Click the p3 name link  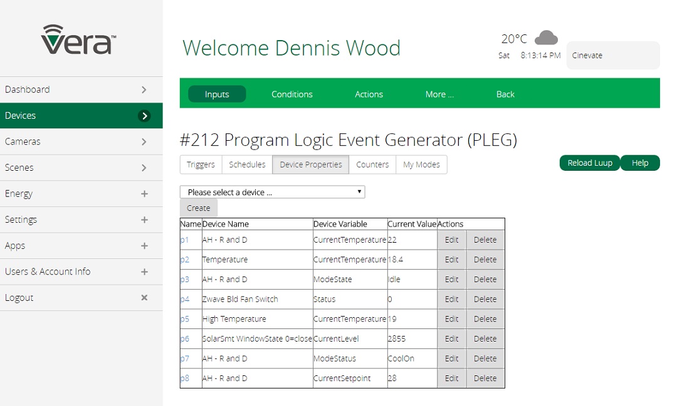(x=185, y=280)
